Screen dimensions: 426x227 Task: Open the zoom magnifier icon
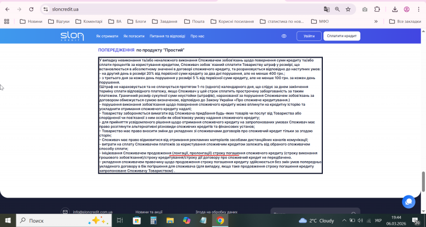(x=337, y=9)
